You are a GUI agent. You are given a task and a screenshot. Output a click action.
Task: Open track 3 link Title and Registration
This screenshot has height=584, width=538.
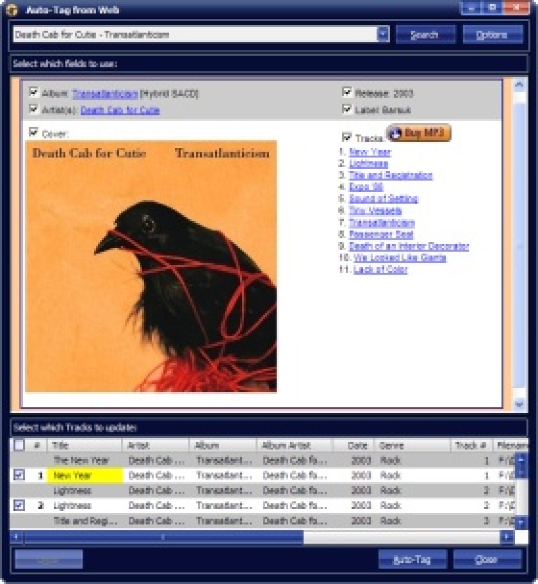point(391,175)
